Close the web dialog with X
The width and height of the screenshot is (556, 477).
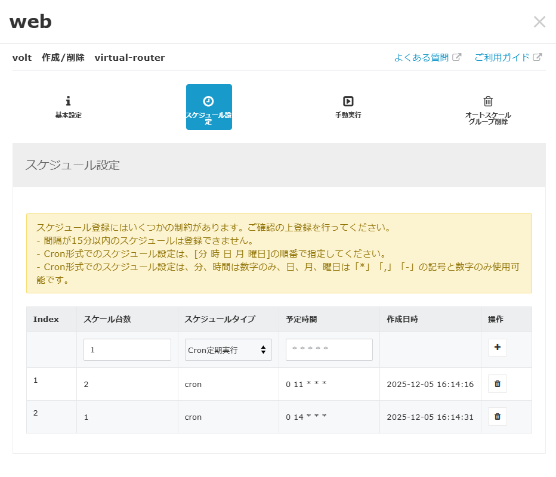click(539, 22)
